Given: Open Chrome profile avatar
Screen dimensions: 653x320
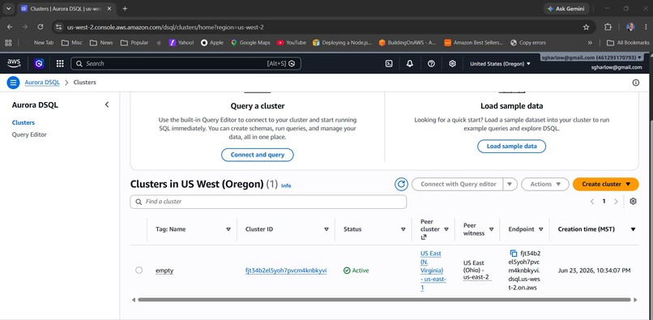Looking at the screenshot, I should pos(630,27).
